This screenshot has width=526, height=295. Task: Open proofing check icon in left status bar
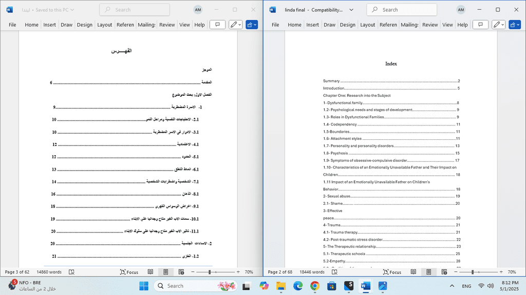pyautogui.click(x=71, y=272)
